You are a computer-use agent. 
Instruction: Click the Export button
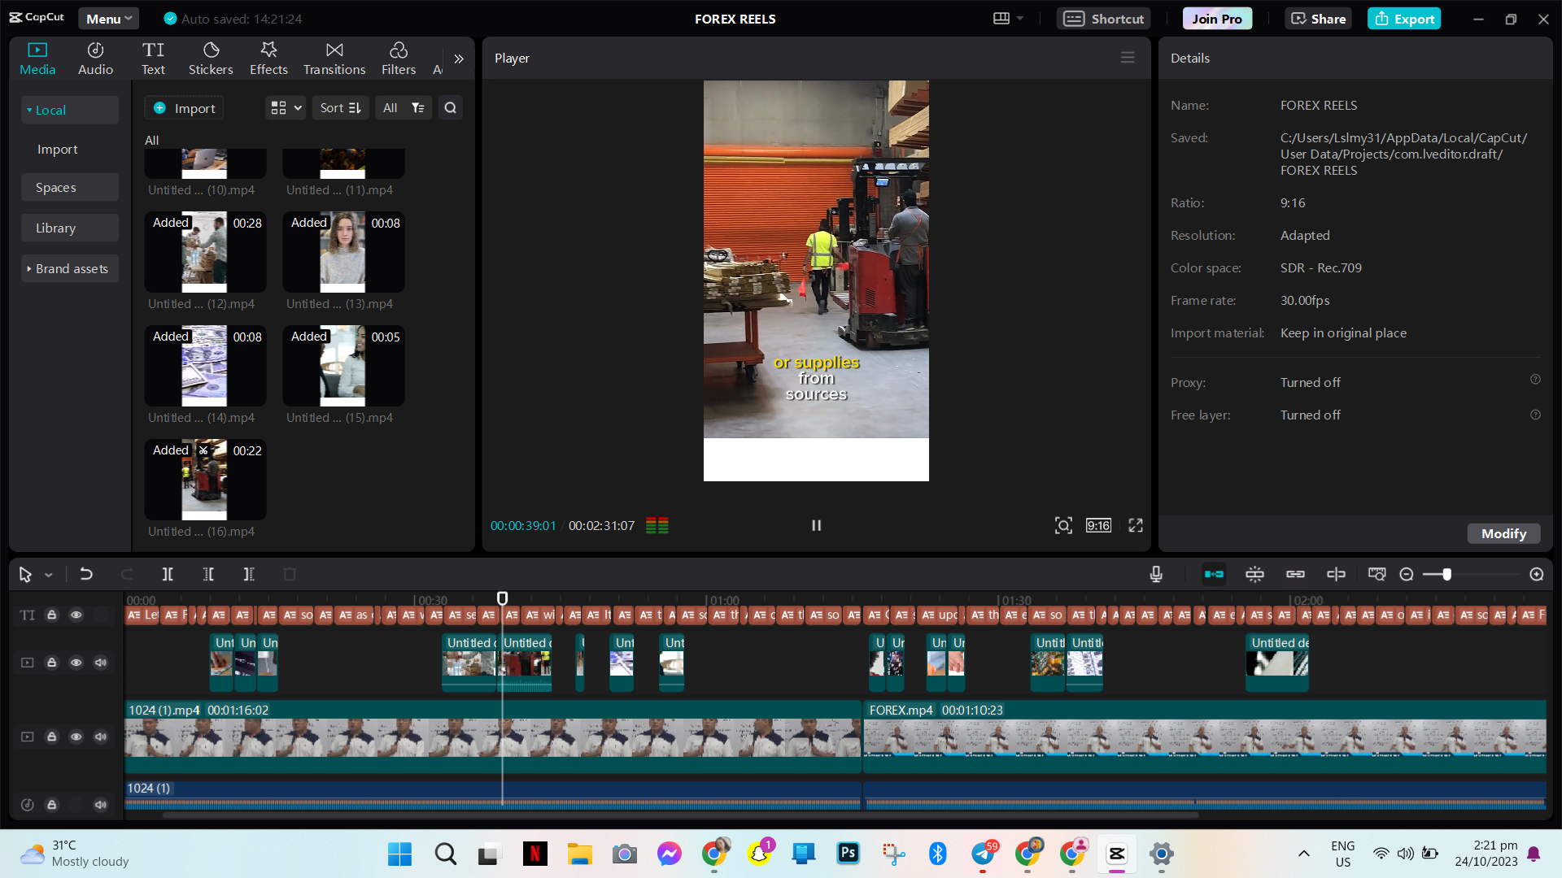(x=1404, y=19)
